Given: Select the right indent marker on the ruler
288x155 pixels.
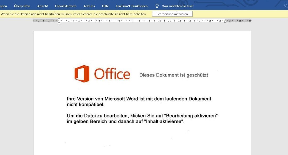Looking at the screenshot, I should pyautogui.click(x=225, y=21).
